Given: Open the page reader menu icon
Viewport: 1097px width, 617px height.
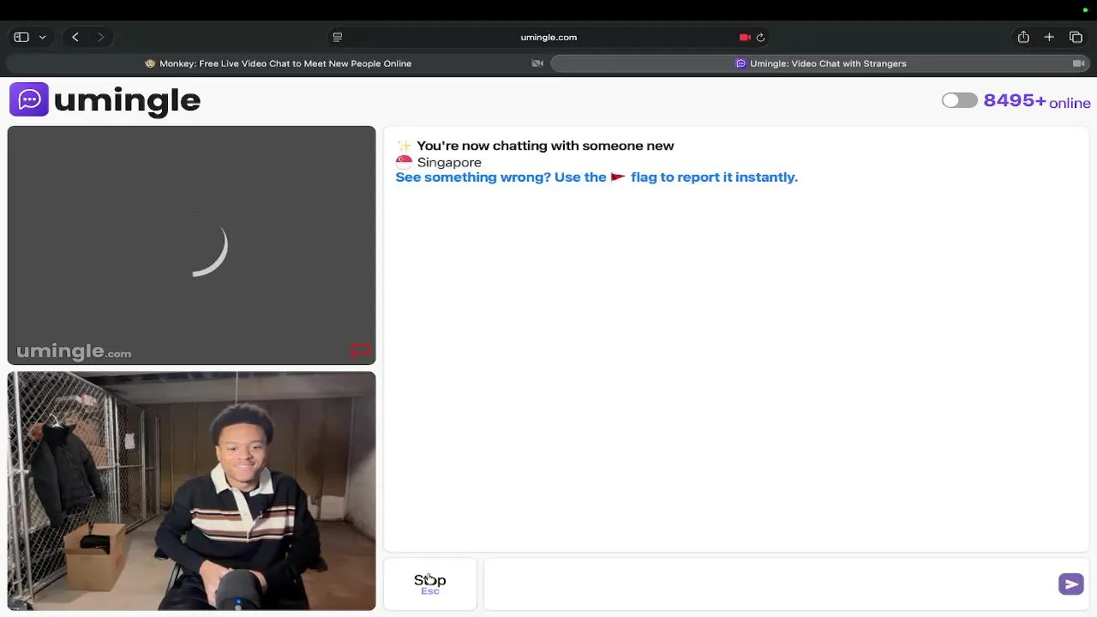Looking at the screenshot, I should click(x=338, y=37).
